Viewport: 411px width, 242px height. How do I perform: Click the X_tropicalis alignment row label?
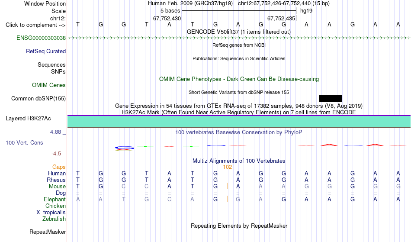point(51,213)
